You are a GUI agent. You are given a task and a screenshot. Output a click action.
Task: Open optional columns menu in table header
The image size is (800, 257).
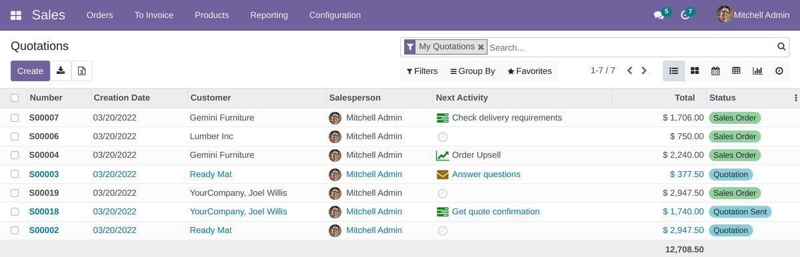point(795,98)
